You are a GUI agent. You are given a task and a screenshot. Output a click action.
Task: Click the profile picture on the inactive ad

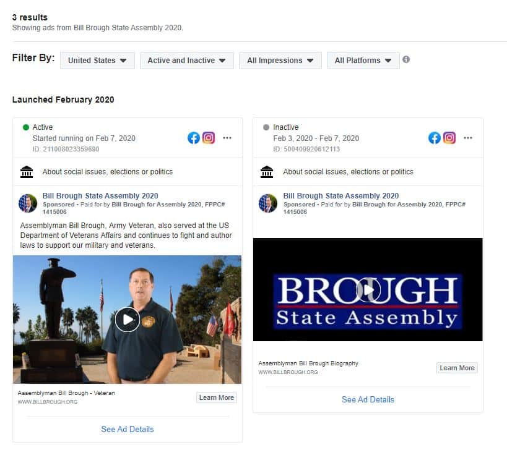pyautogui.click(x=268, y=203)
